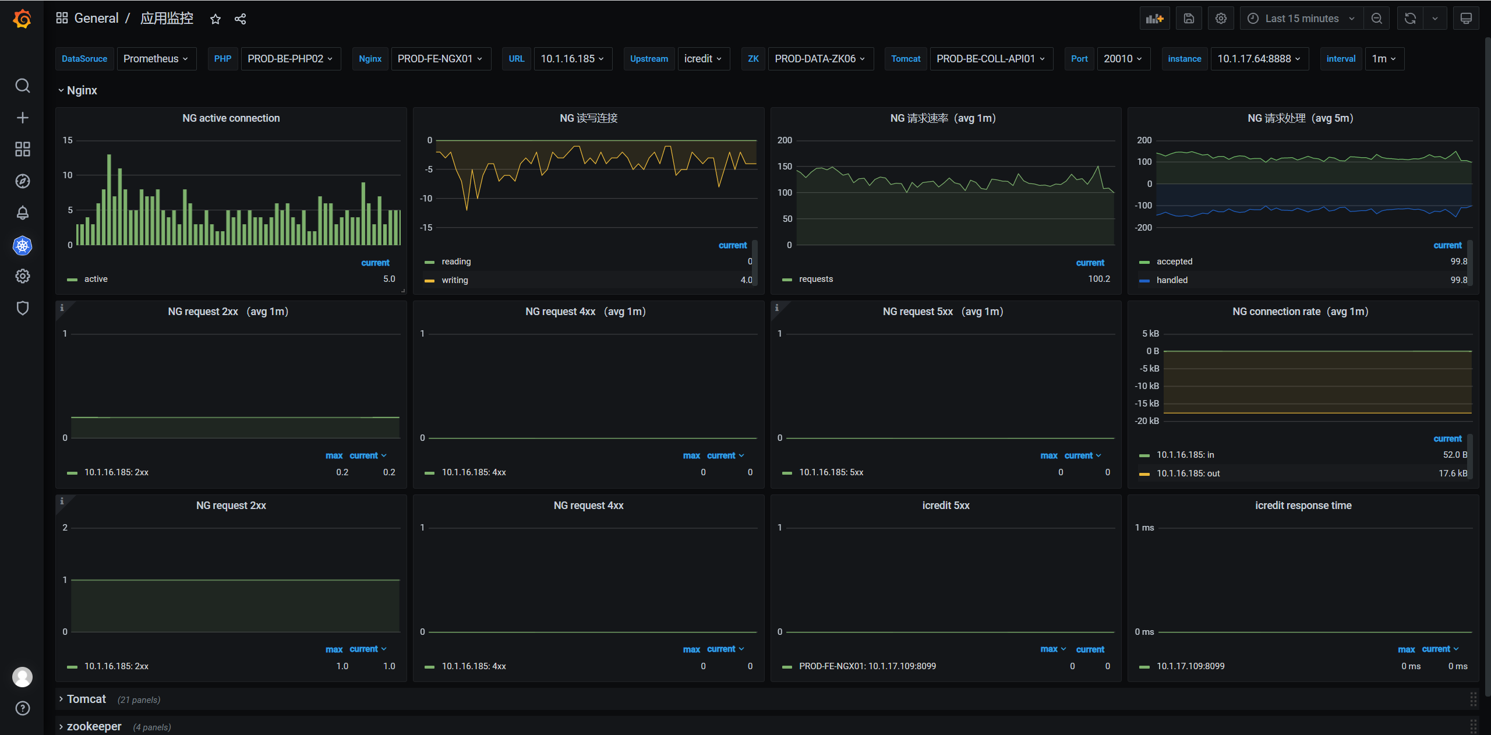Screen dimensions: 1491x735
Task: Open the Alerting bell icon
Action: [22, 213]
